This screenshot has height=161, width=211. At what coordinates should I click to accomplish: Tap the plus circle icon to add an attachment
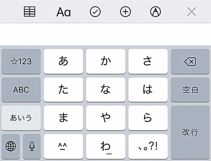coord(125,12)
